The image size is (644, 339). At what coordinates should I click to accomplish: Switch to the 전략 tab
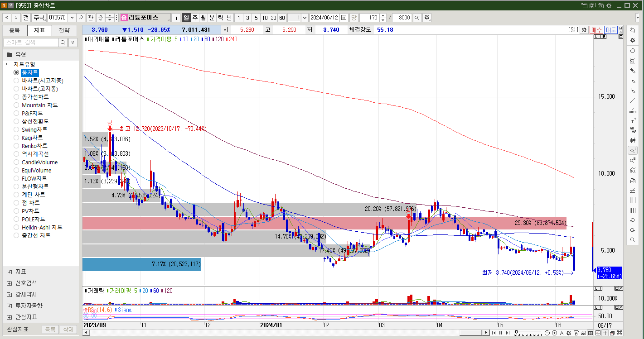(64, 31)
